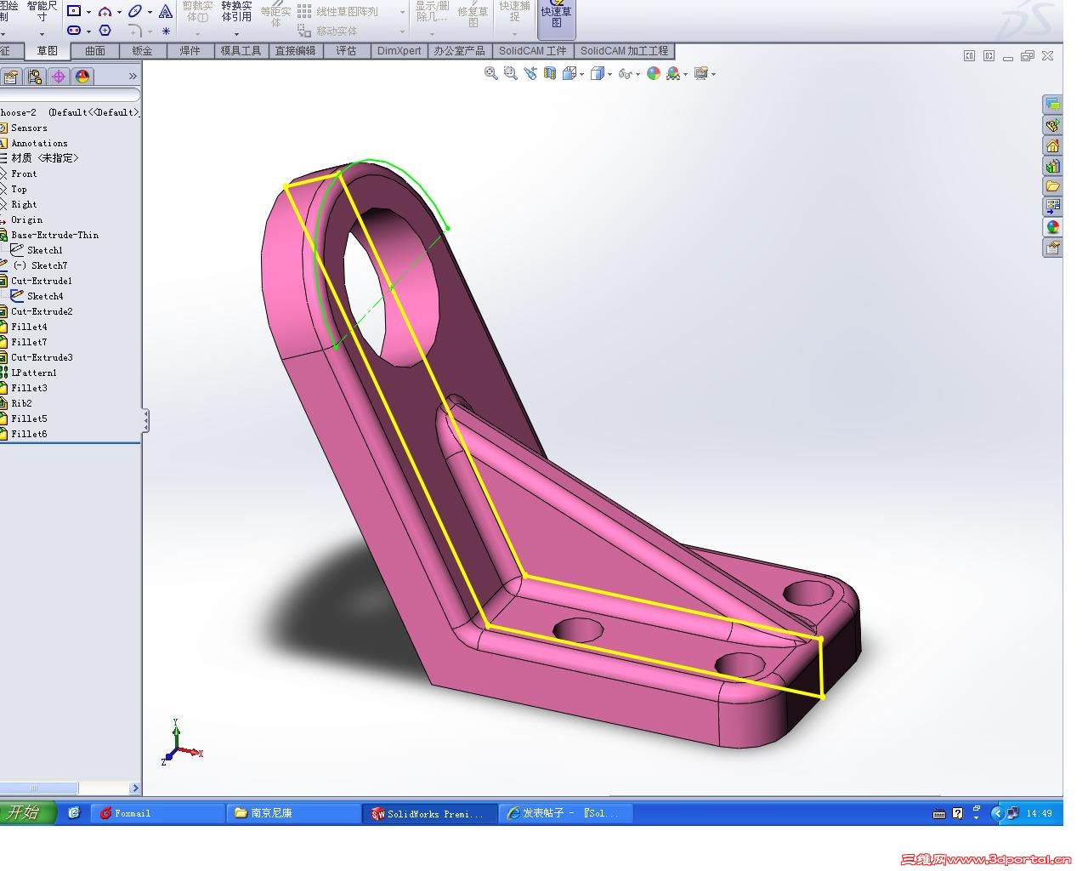Click the feature tree filter input field

pos(70,95)
